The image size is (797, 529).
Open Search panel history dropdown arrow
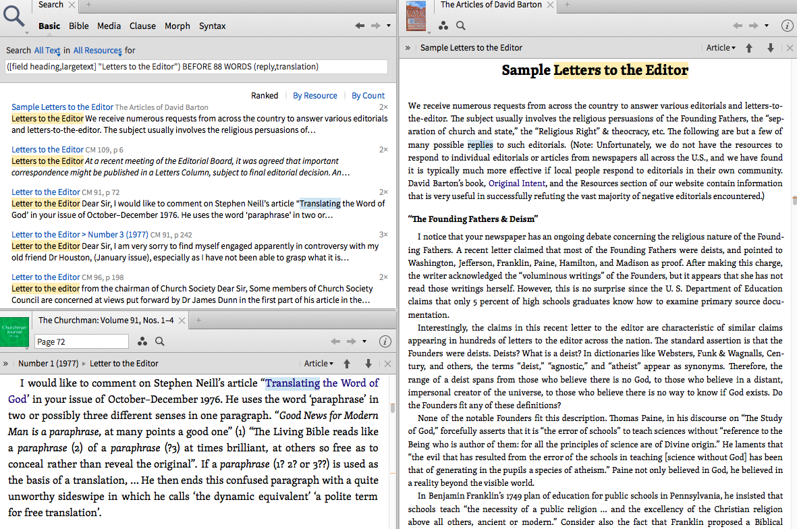[x=388, y=26]
